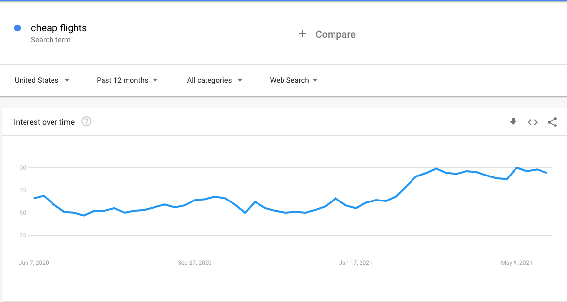Click the 100 value on the y-axis
The image size is (567, 302).
pos(20,168)
